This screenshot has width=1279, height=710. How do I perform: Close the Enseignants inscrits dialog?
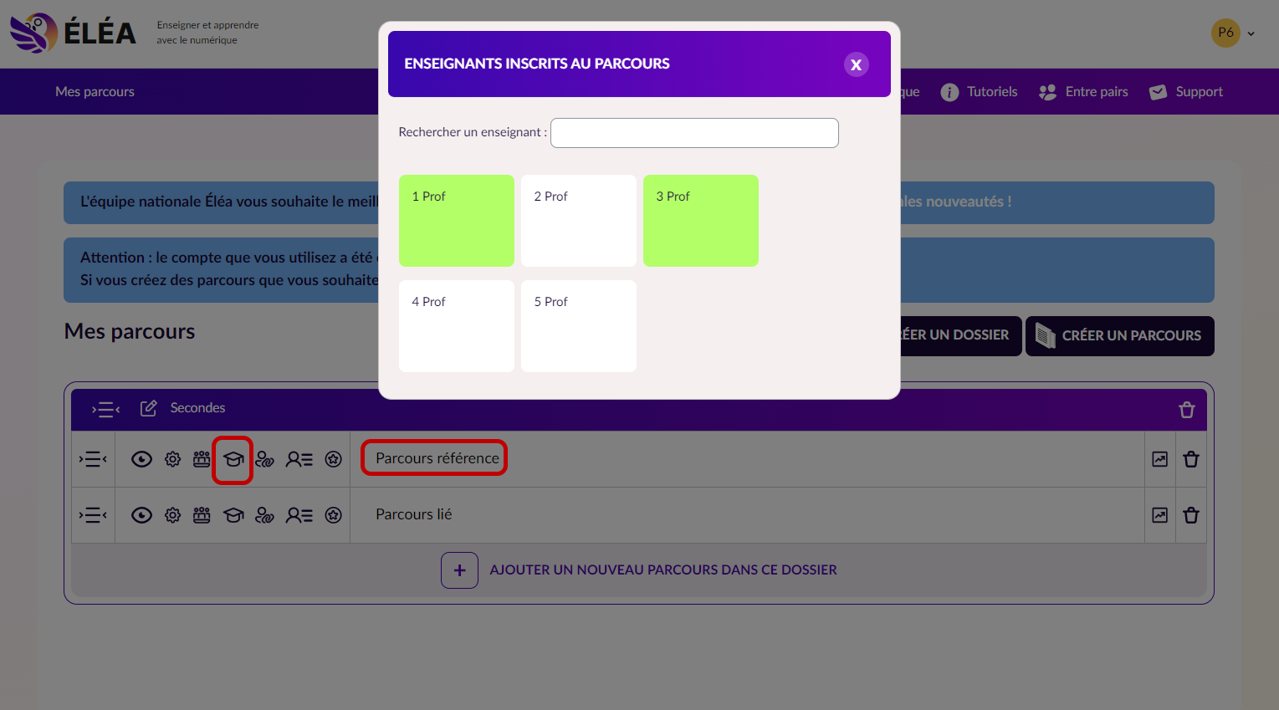pos(856,64)
